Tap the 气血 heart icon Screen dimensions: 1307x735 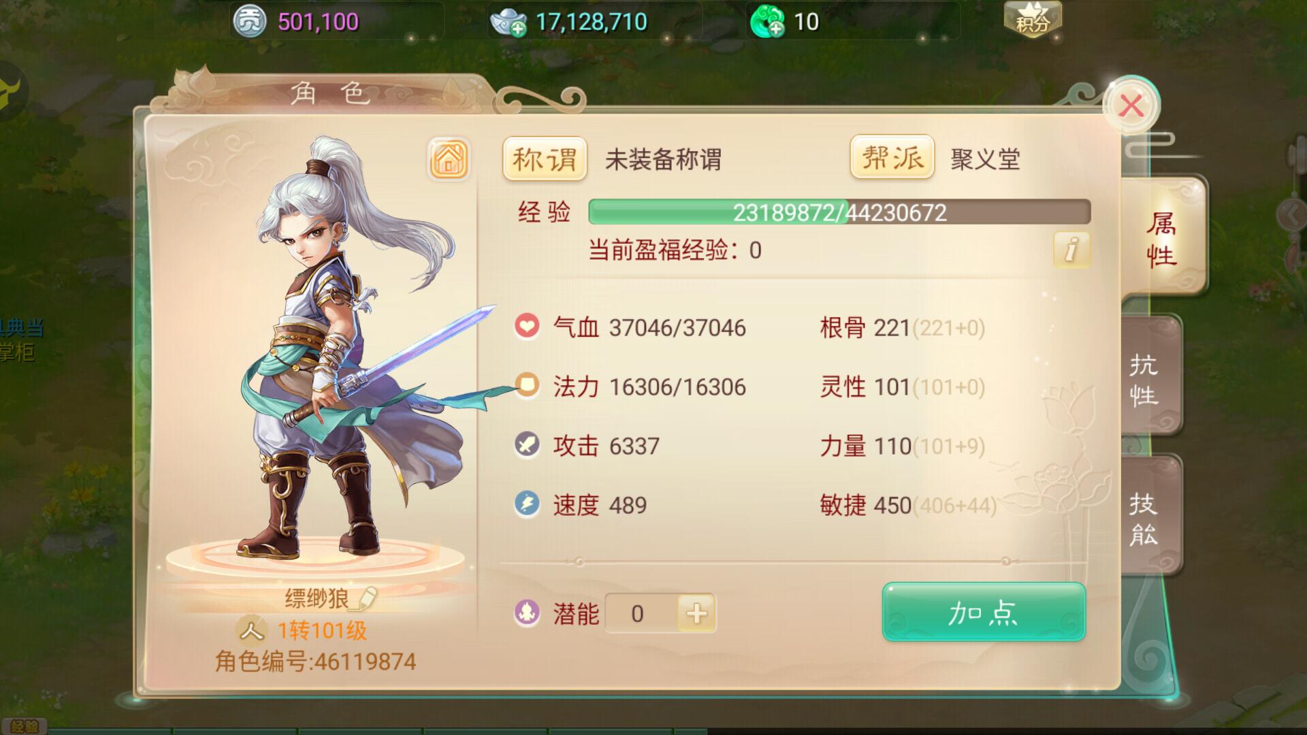[527, 326]
